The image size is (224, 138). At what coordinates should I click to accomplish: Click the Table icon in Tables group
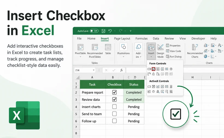(108, 47)
